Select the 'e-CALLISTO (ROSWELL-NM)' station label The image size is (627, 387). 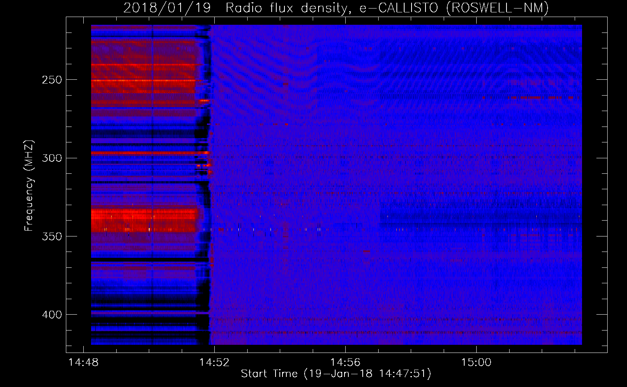coord(455,8)
